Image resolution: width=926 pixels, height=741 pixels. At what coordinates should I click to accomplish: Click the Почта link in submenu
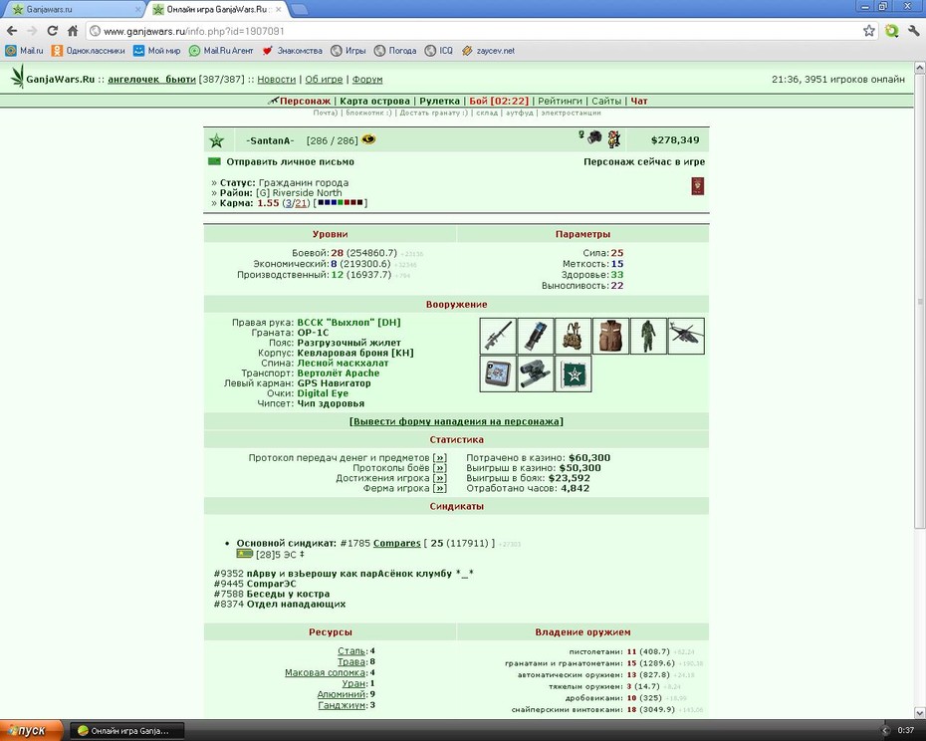325,113
